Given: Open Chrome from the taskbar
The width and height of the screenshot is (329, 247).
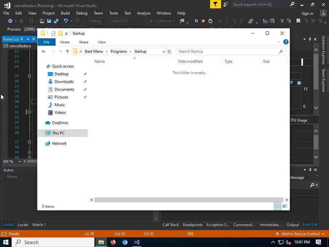Looking at the screenshot, I should pos(125,242).
